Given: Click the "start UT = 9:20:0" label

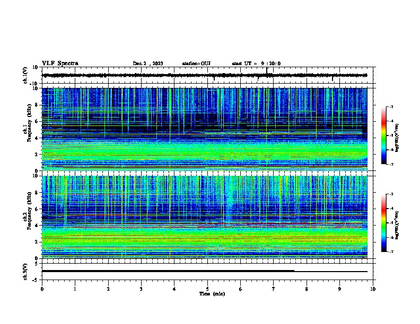Looking at the screenshot, I should point(256,64).
